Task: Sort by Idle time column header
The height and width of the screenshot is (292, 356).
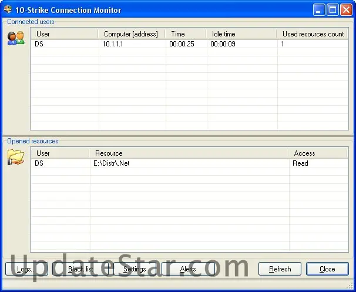Action: [x=241, y=34]
